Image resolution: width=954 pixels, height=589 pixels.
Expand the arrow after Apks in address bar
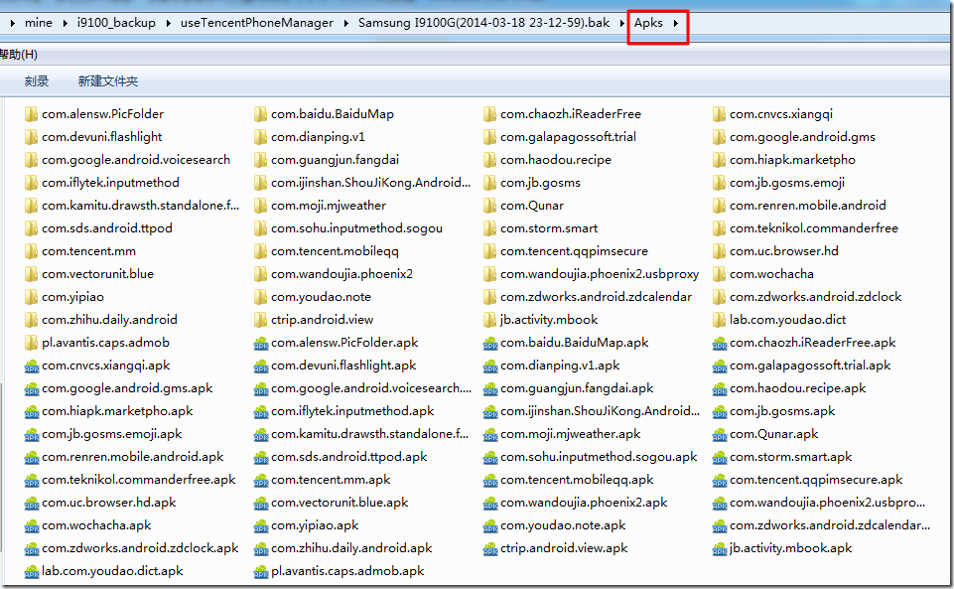tap(676, 23)
